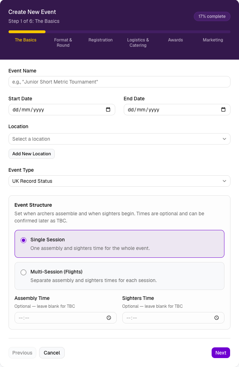Screen dimensions: 239x367
Task: Open the Awards step tab
Action: click(x=175, y=40)
